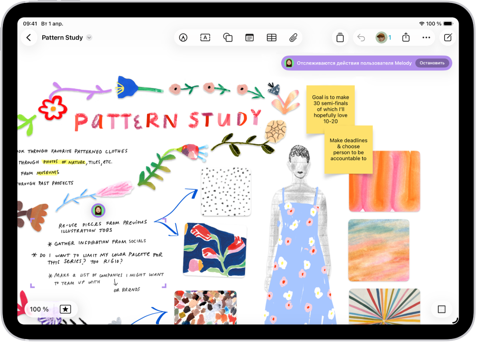Undo the last action
The width and height of the screenshot is (477, 342).
click(361, 38)
